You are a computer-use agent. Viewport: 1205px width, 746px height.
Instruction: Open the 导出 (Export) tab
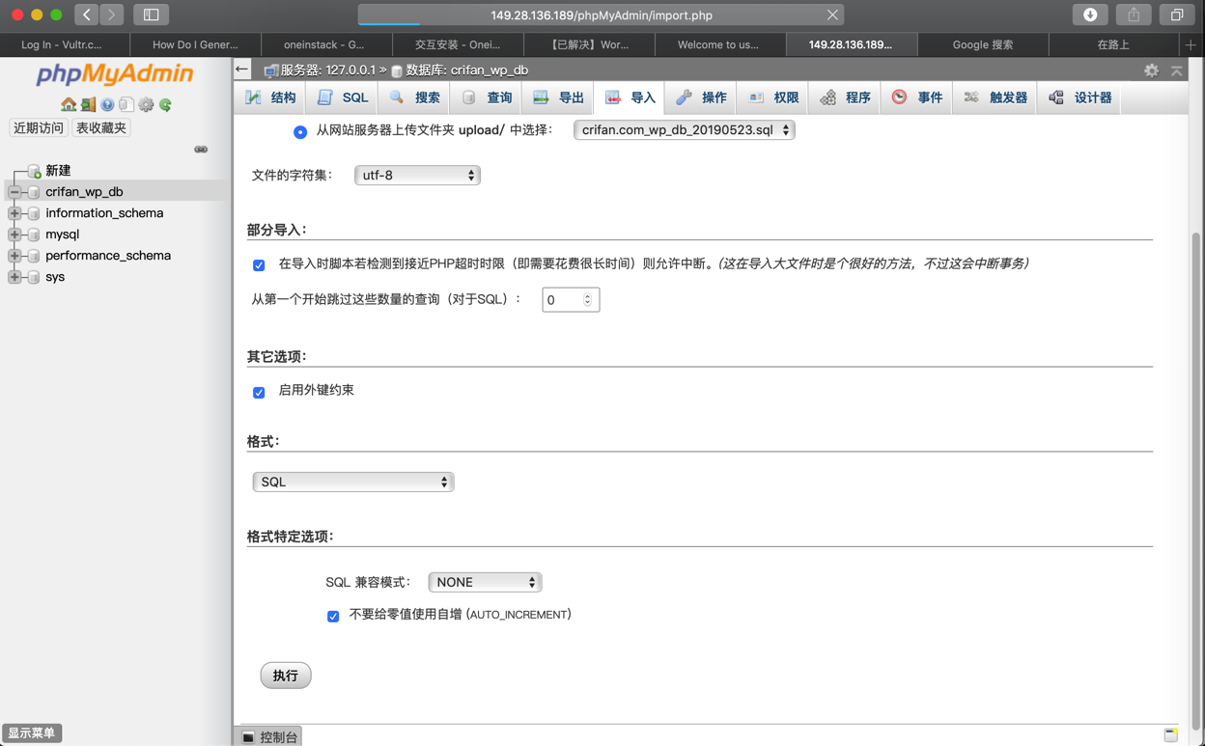pyautogui.click(x=559, y=97)
